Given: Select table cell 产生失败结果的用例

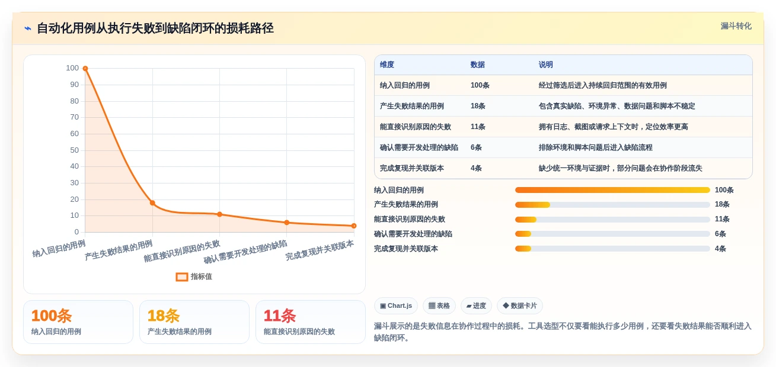Looking at the screenshot, I should tap(412, 106).
